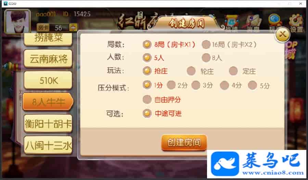Select 衡阳十胡卡 game tab
The image size is (308, 180).
click(x=48, y=124)
